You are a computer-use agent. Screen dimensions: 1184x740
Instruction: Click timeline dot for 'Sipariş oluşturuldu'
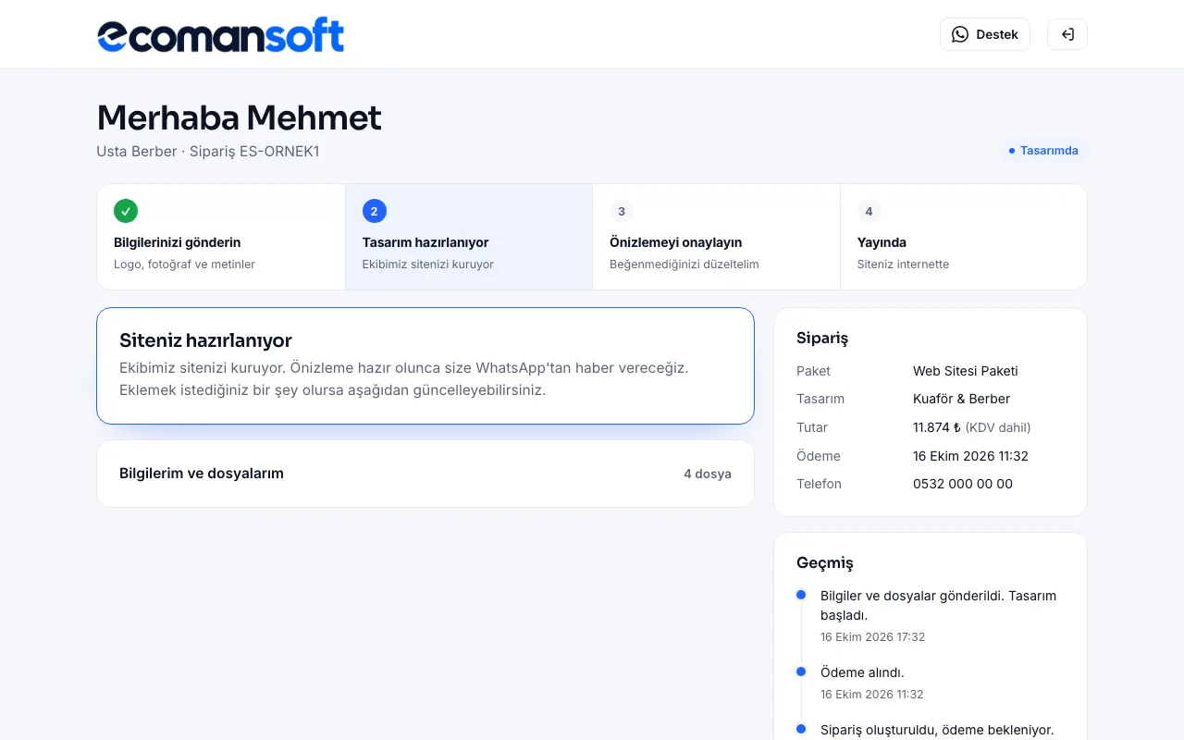coord(801,729)
